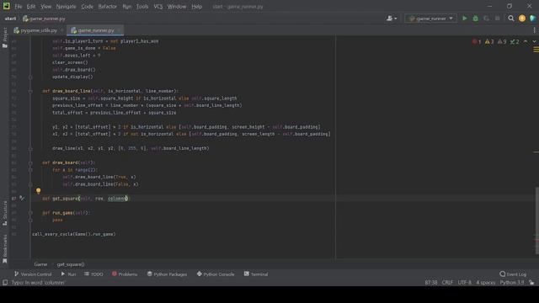Image resolution: width=539 pixels, height=303 pixels.
Task: Open the Code menu
Action: coord(87,7)
